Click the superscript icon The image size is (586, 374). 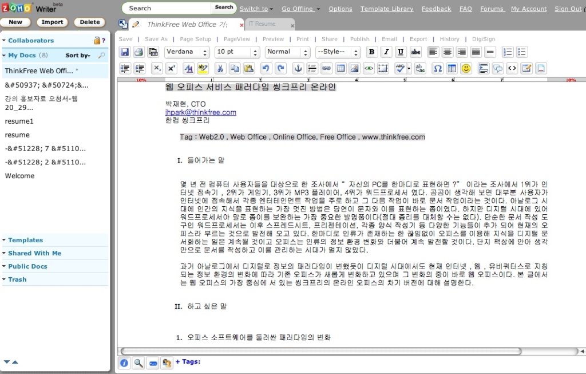coord(171,68)
